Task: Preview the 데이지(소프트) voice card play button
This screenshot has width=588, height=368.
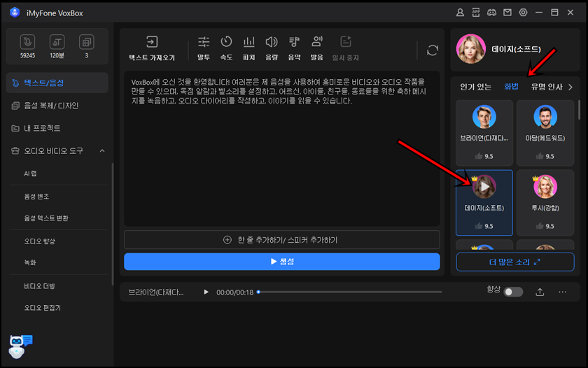Action: pyautogui.click(x=484, y=186)
